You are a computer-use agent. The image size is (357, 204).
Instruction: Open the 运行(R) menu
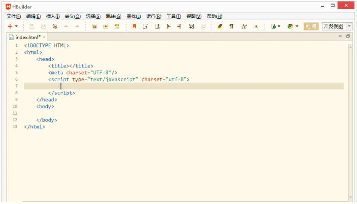click(154, 16)
